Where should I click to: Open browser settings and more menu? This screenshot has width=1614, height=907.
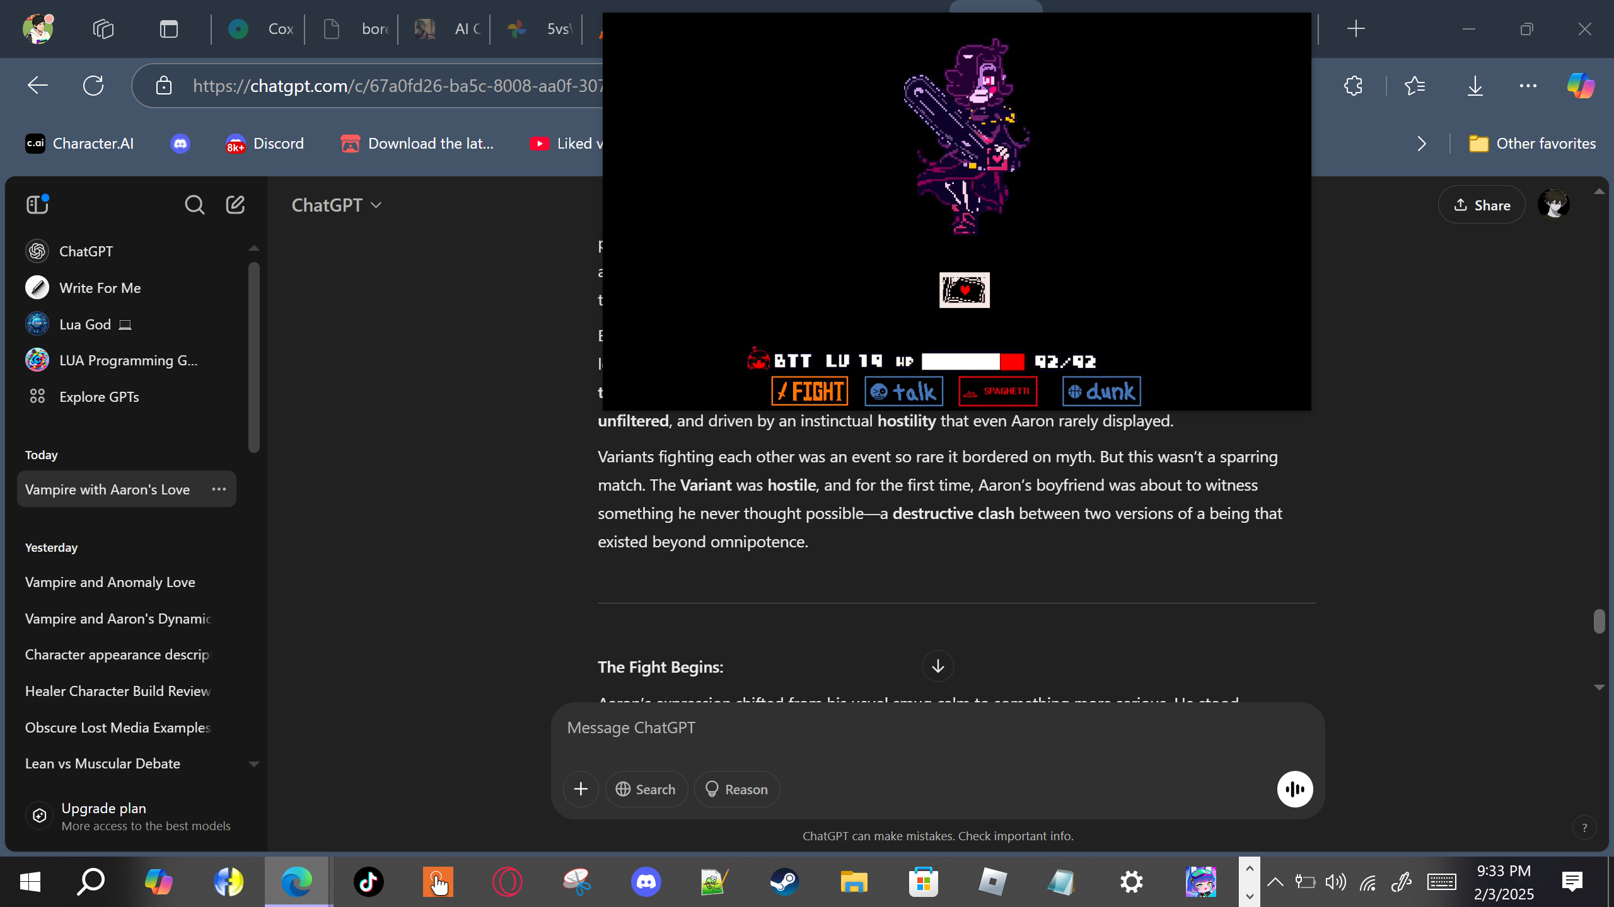click(1528, 86)
